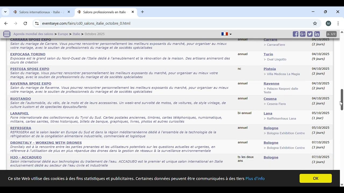
Task: Open the Chrome profile avatar
Action: coord(328,23)
